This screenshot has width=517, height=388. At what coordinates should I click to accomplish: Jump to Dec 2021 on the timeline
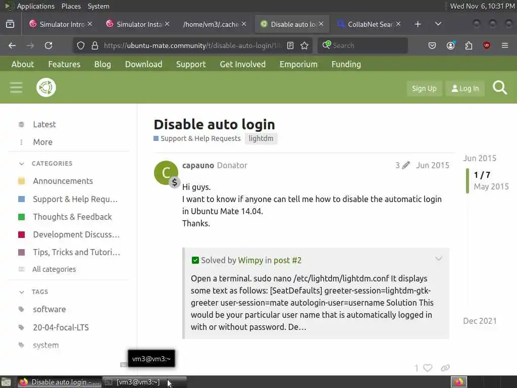(480, 321)
